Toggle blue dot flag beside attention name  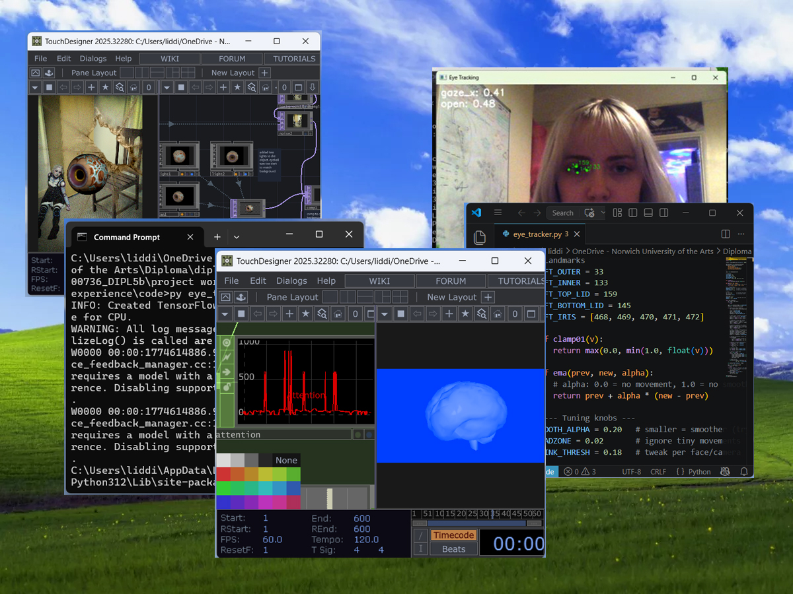369,435
